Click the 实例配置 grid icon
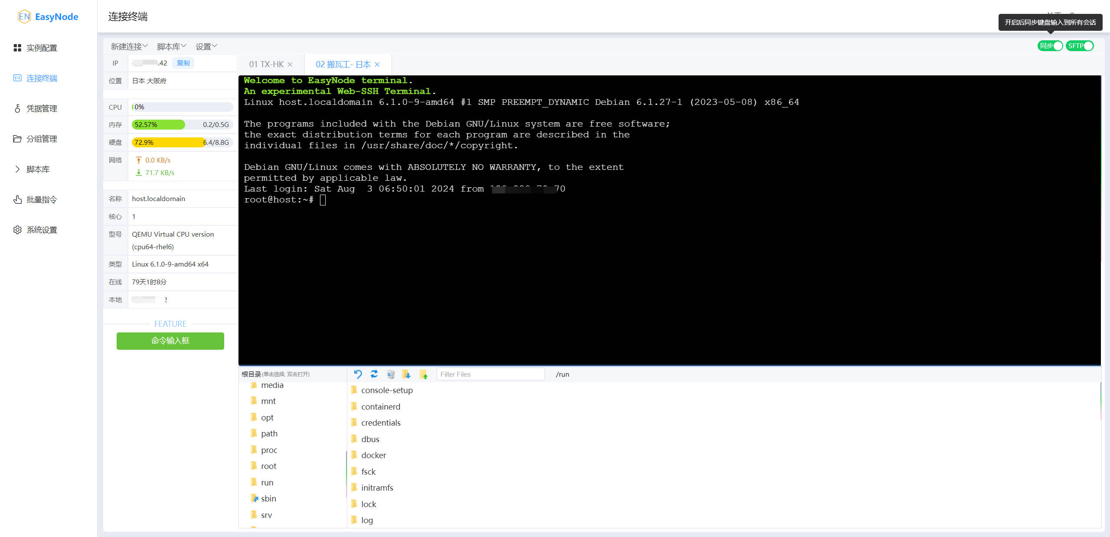The width and height of the screenshot is (1110, 537). pyautogui.click(x=17, y=48)
